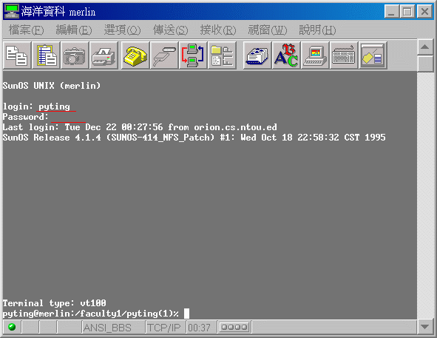Viewport: 437px width, 338px height.
Task: Minimize the merlin terminal window
Action: [392, 12]
